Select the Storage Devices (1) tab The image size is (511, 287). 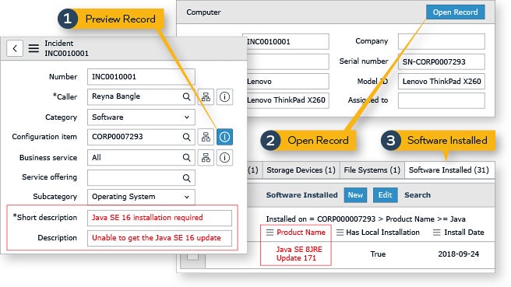point(301,170)
